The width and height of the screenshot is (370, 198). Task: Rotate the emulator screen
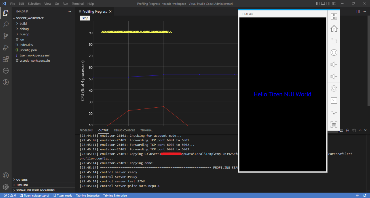(x=334, y=88)
